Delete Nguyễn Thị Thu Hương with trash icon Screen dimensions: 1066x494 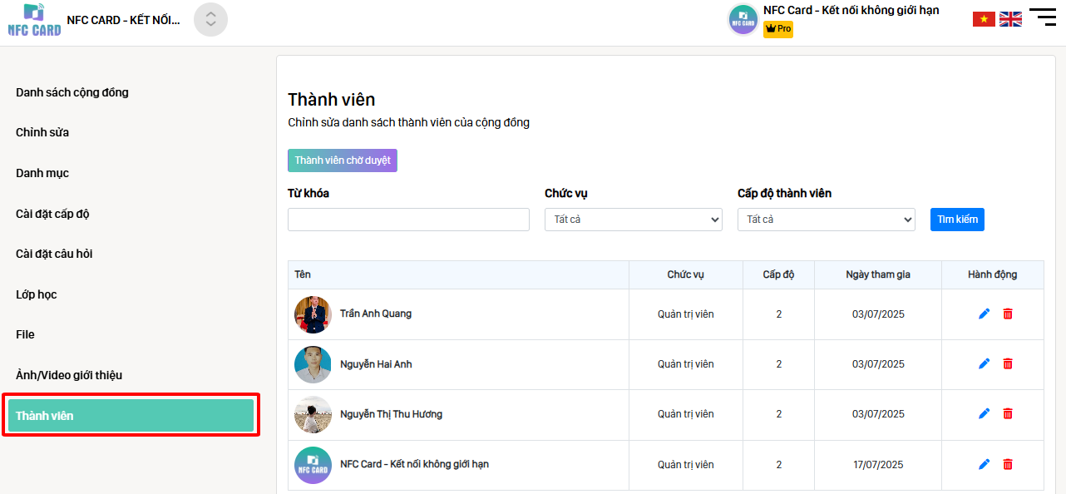1008,413
